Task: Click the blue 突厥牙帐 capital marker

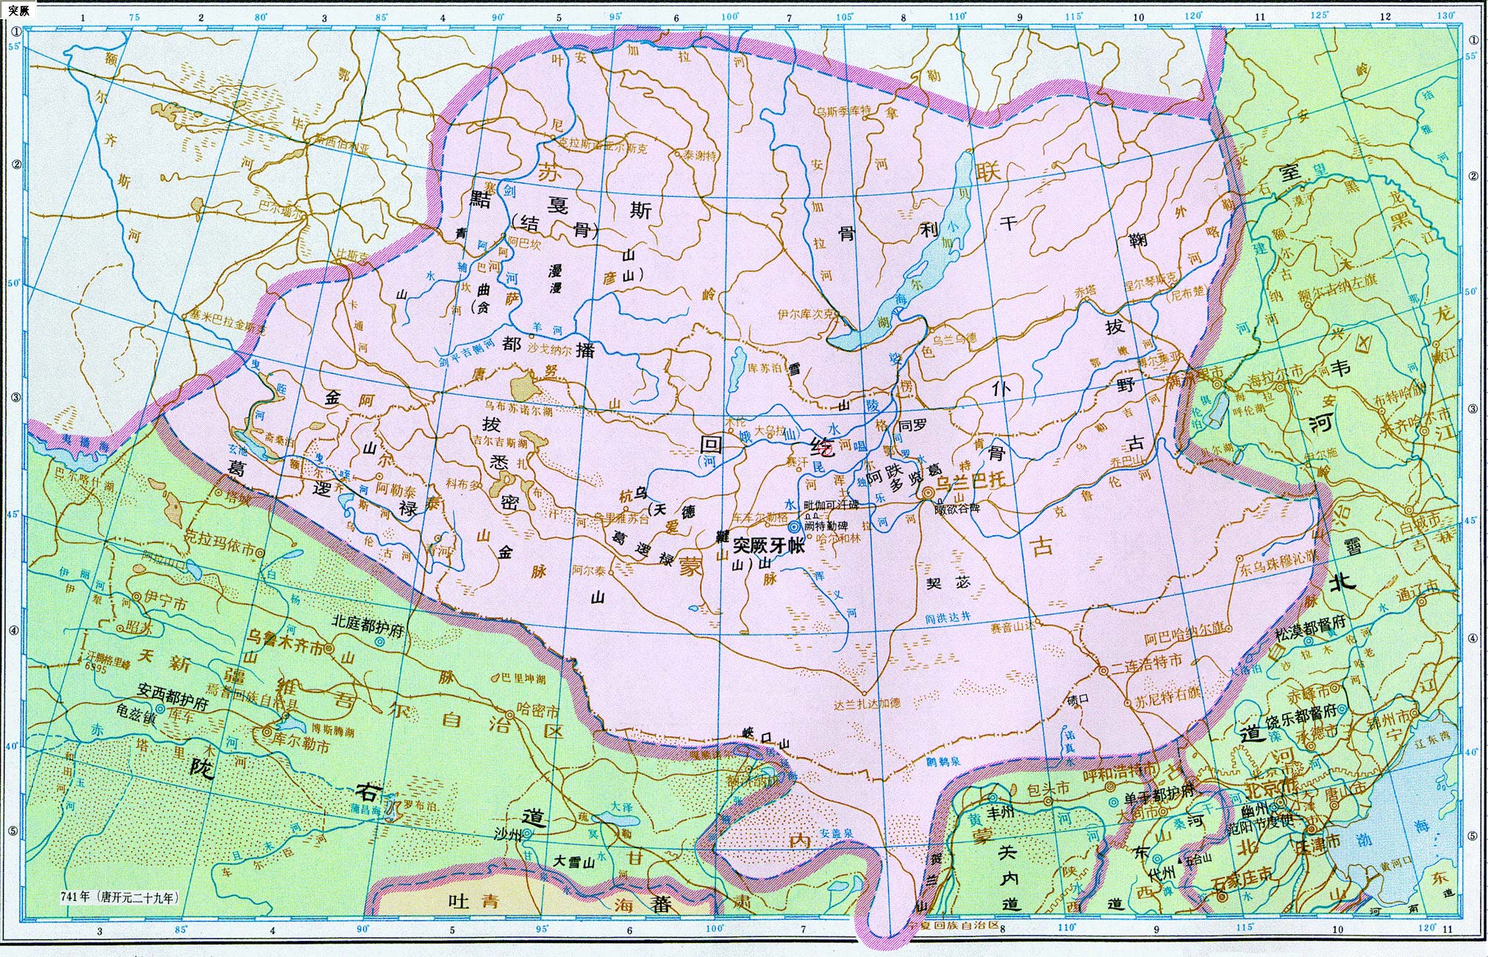Action: [x=794, y=528]
